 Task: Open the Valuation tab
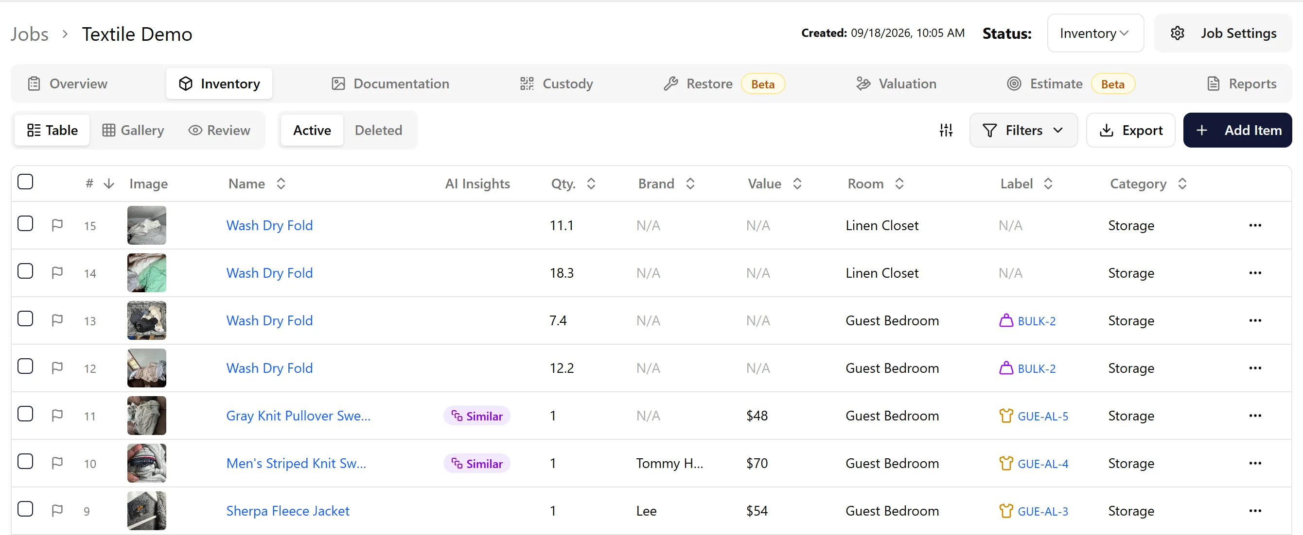(x=896, y=84)
